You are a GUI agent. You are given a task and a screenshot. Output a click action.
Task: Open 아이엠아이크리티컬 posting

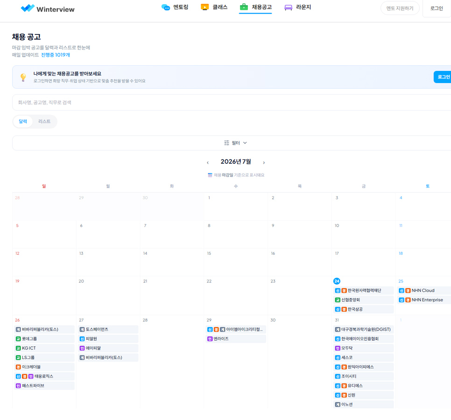[236, 329]
